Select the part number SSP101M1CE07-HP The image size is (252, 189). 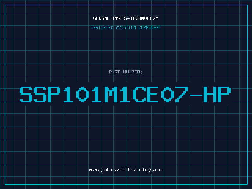point(125,94)
